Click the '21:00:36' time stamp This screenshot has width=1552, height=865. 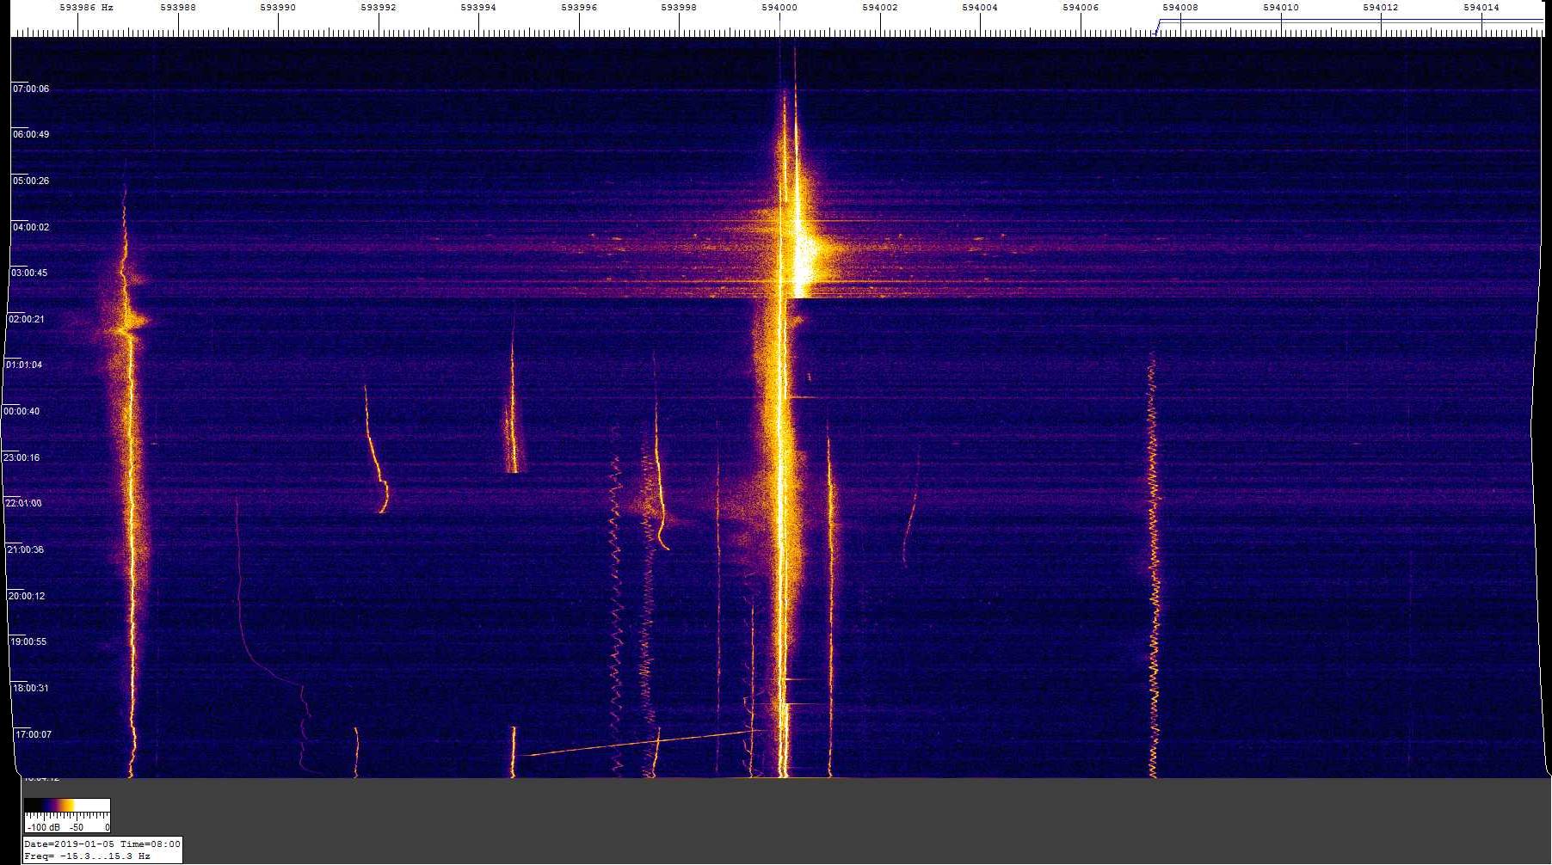25,550
